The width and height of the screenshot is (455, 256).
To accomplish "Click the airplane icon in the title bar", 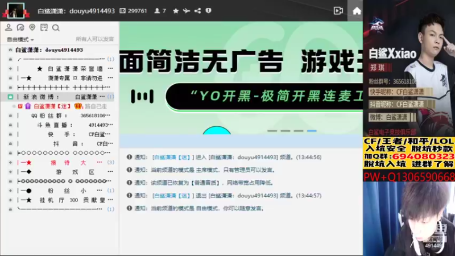I will pos(187,11).
